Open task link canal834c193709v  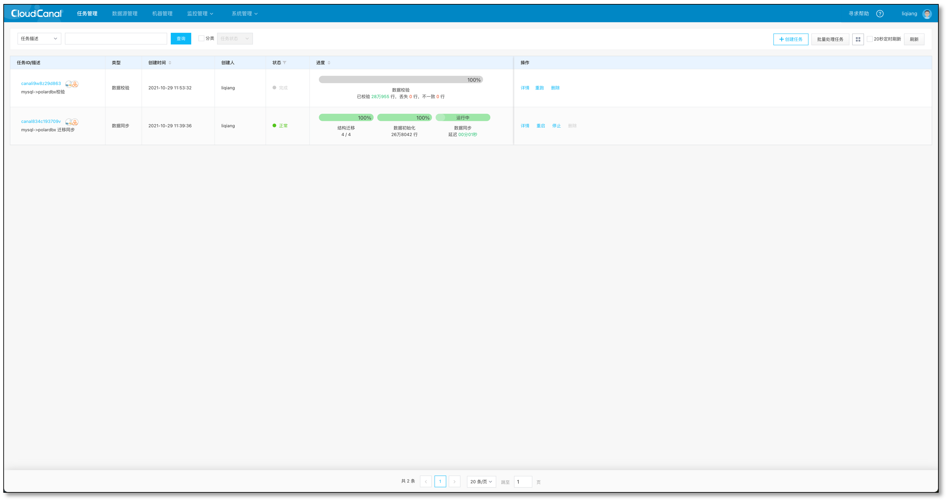click(41, 121)
